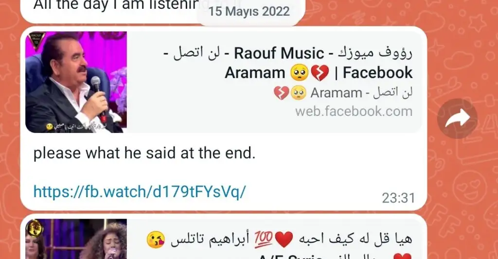Tap the gold logo badge on lower thumbnail
The width and height of the screenshot is (498, 259).
click(35, 228)
